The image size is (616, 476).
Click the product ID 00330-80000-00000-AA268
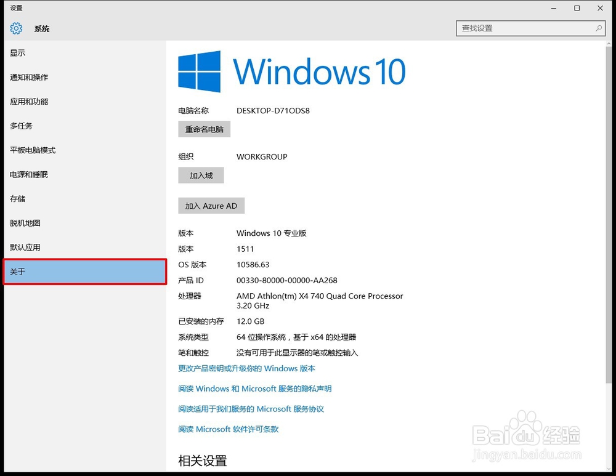(287, 280)
